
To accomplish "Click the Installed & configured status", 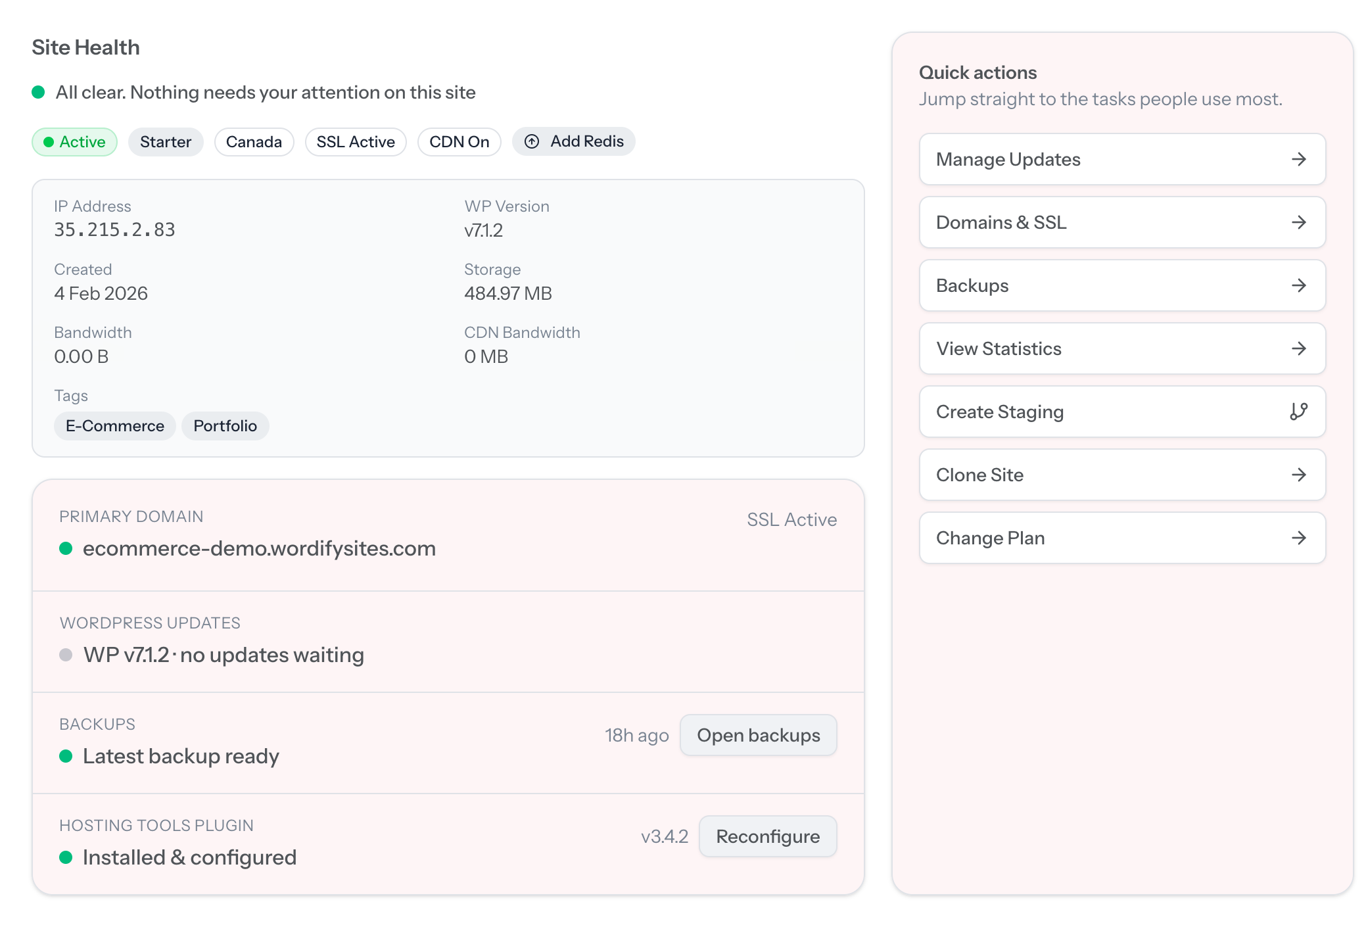I will click(189, 857).
